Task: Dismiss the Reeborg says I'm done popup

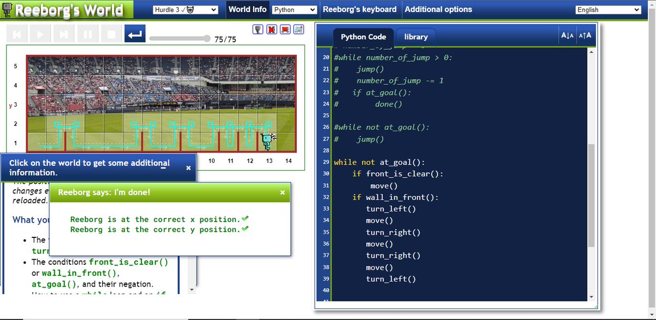Action: (282, 193)
